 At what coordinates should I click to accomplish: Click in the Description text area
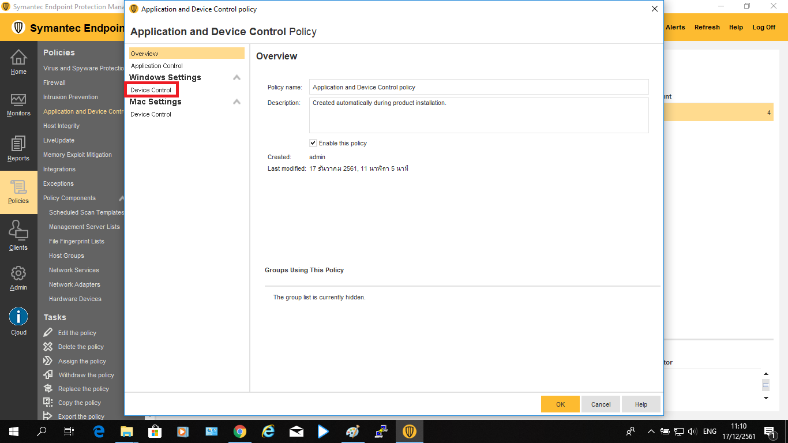[478, 115]
